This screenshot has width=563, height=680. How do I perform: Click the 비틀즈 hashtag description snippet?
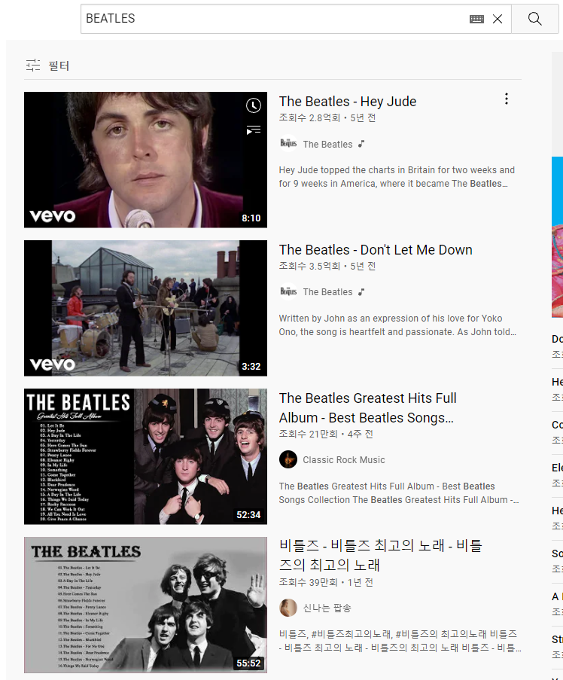pyautogui.click(x=400, y=641)
